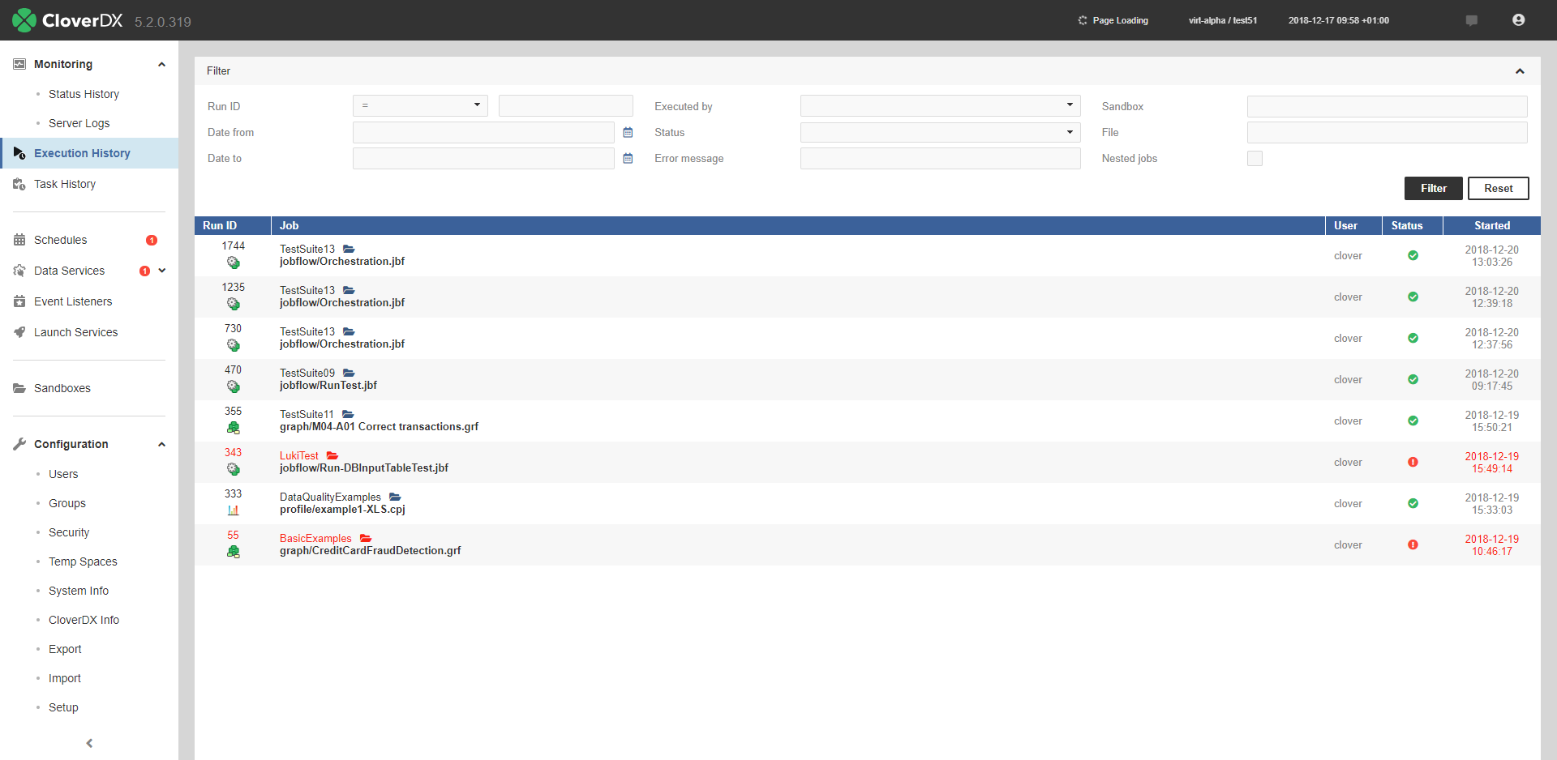Focus the Run ID value field
The height and width of the screenshot is (760, 1557).
(565, 106)
